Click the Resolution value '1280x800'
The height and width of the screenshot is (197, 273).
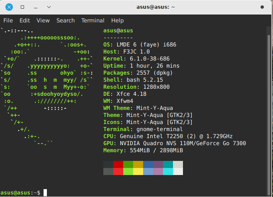coord(156,87)
